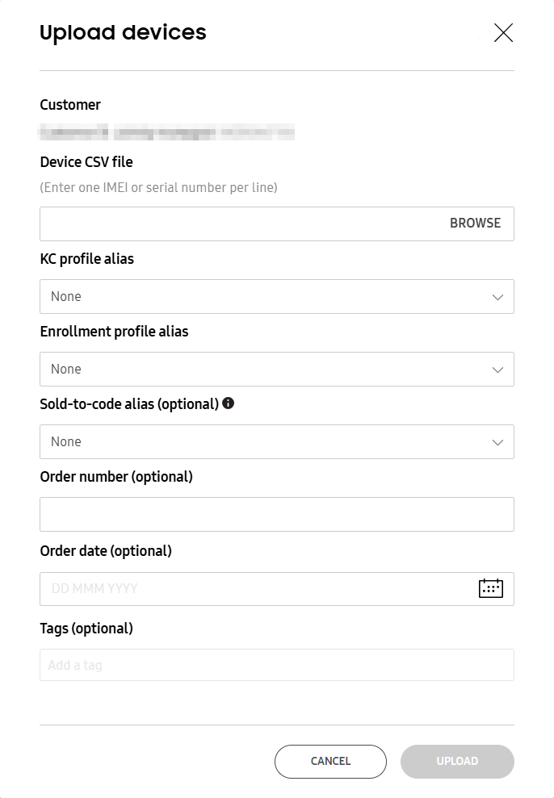Screen dimensions: 554x798
Task: Browse for a device CSV file
Action: coord(476,223)
